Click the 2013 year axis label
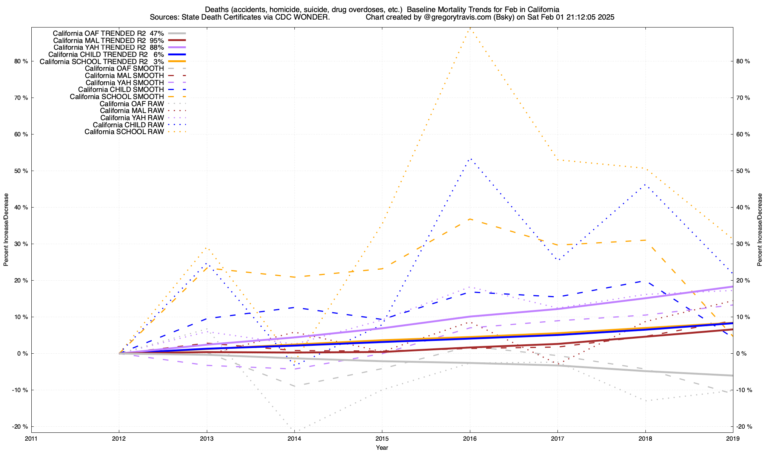This screenshot has height=452, width=773. pyautogui.click(x=206, y=438)
